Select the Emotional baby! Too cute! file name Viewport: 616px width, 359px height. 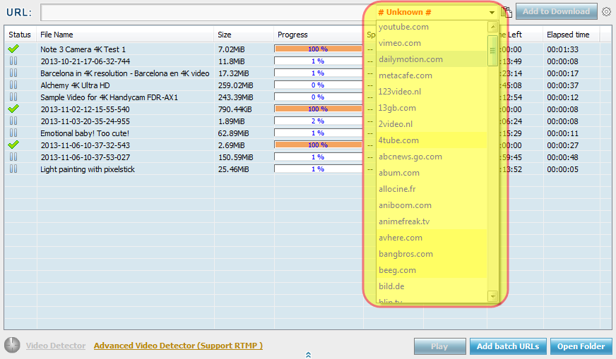click(85, 133)
